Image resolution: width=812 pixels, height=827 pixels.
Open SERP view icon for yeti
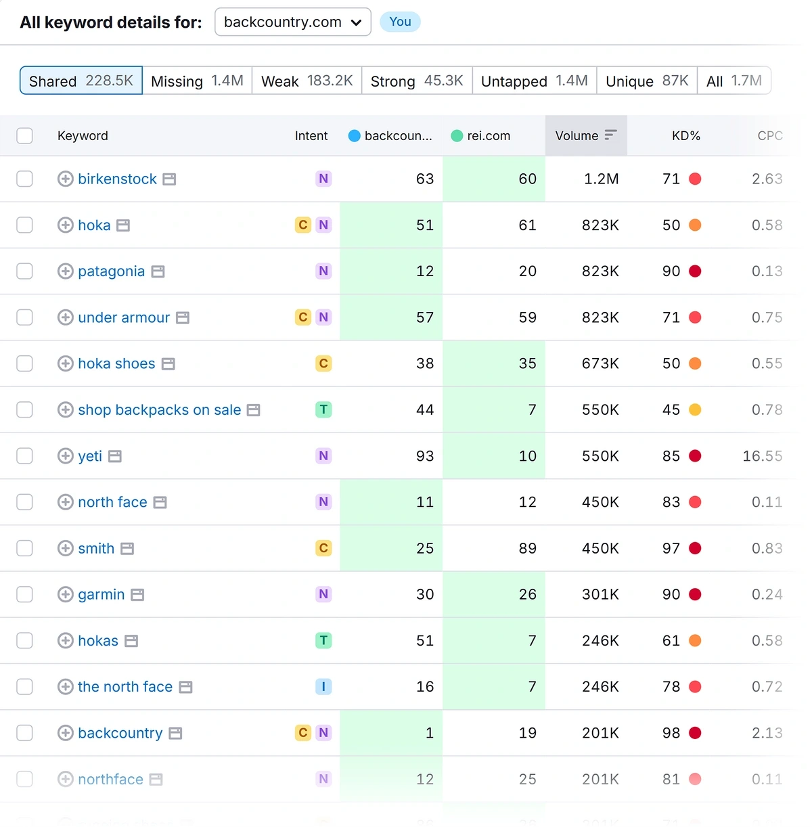(x=115, y=456)
